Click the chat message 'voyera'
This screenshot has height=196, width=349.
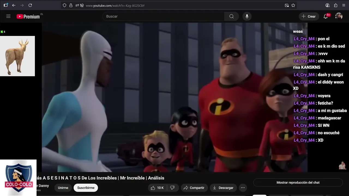(x=324, y=96)
